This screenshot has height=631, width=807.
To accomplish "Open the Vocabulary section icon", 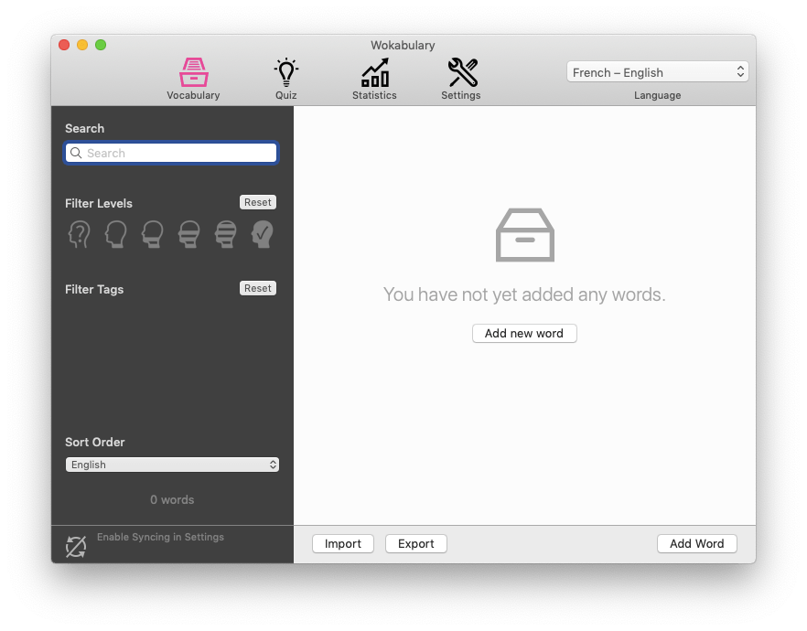I will [194, 72].
